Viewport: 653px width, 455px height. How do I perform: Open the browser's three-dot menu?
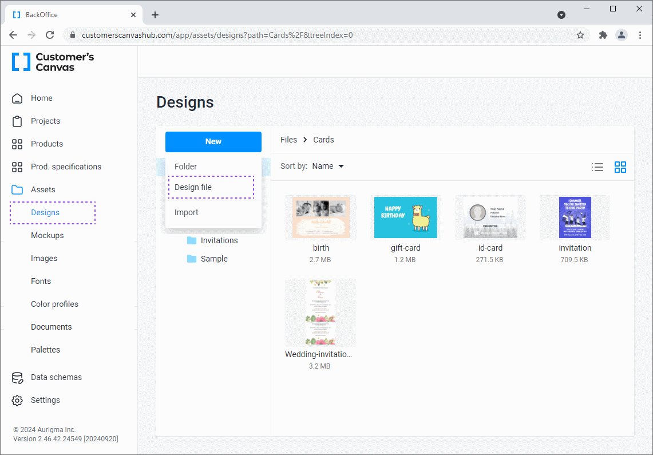[640, 35]
